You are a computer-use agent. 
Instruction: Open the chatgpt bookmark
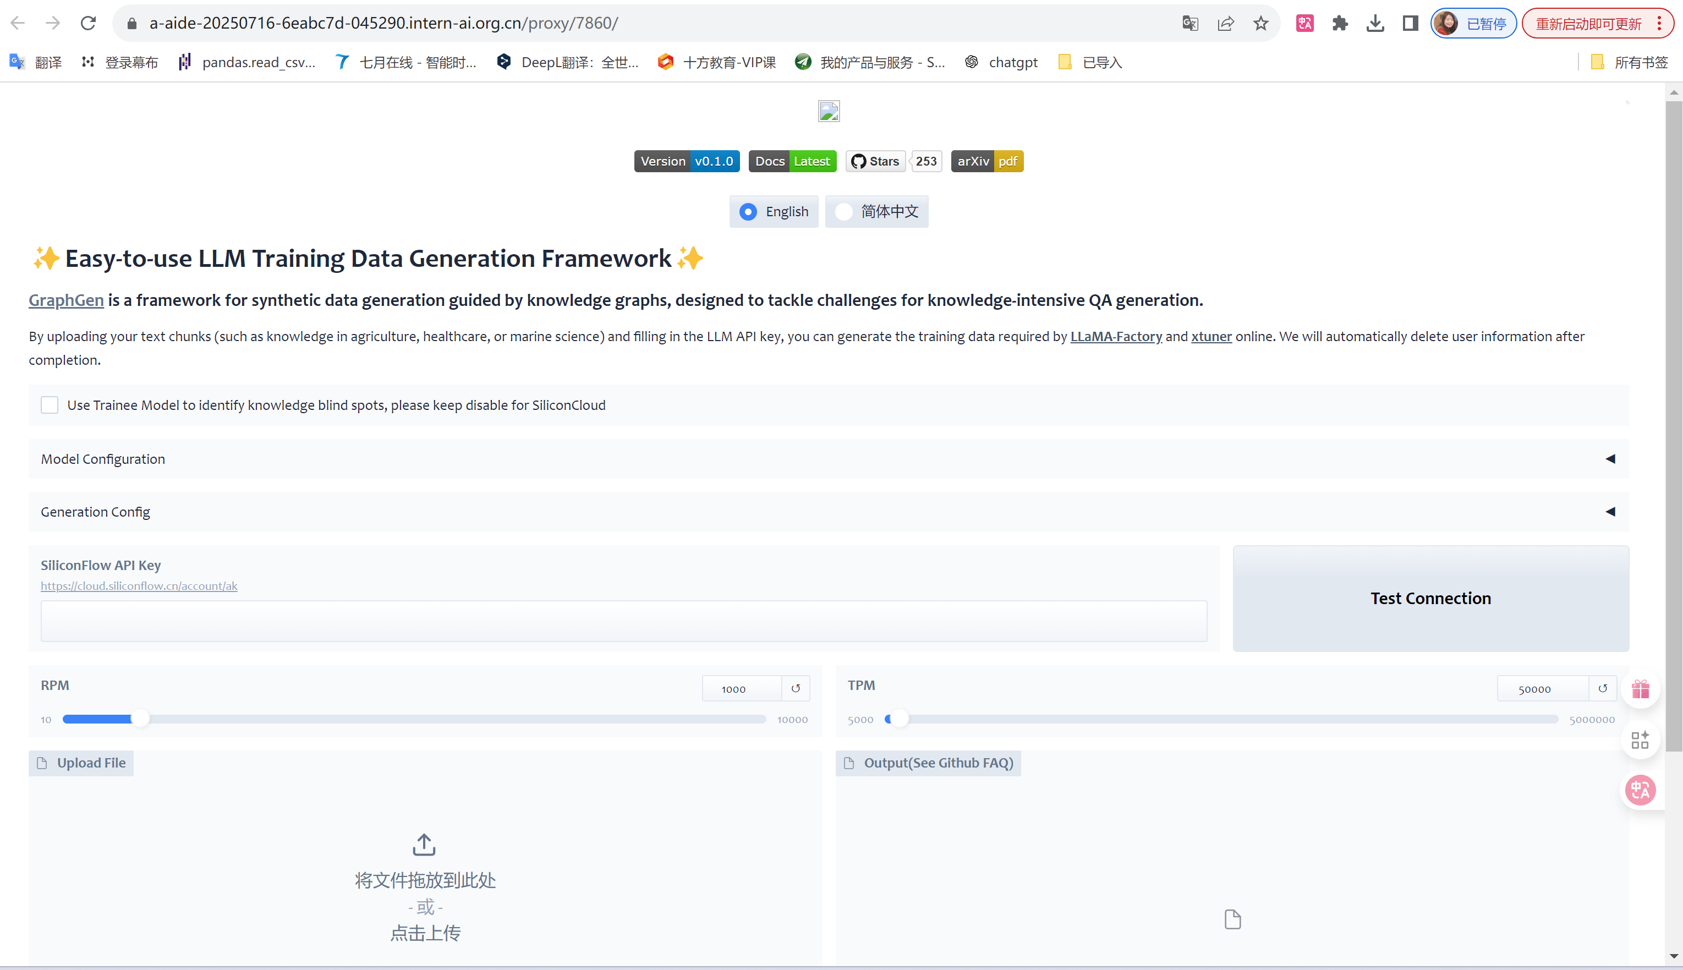(x=1001, y=62)
